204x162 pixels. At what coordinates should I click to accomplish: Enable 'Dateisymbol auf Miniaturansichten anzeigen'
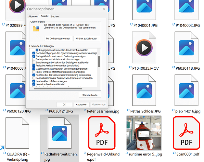pos(34,59)
